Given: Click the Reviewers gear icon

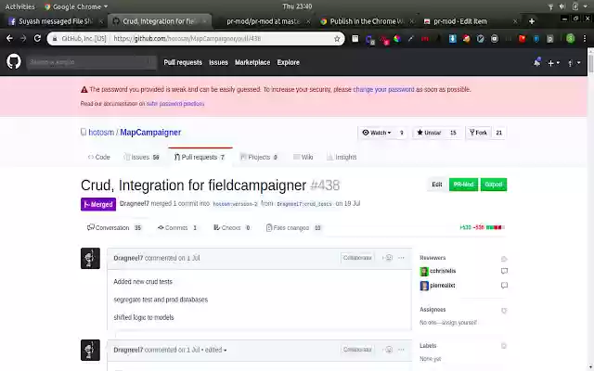Looking at the screenshot, I should (x=504, y=259).
